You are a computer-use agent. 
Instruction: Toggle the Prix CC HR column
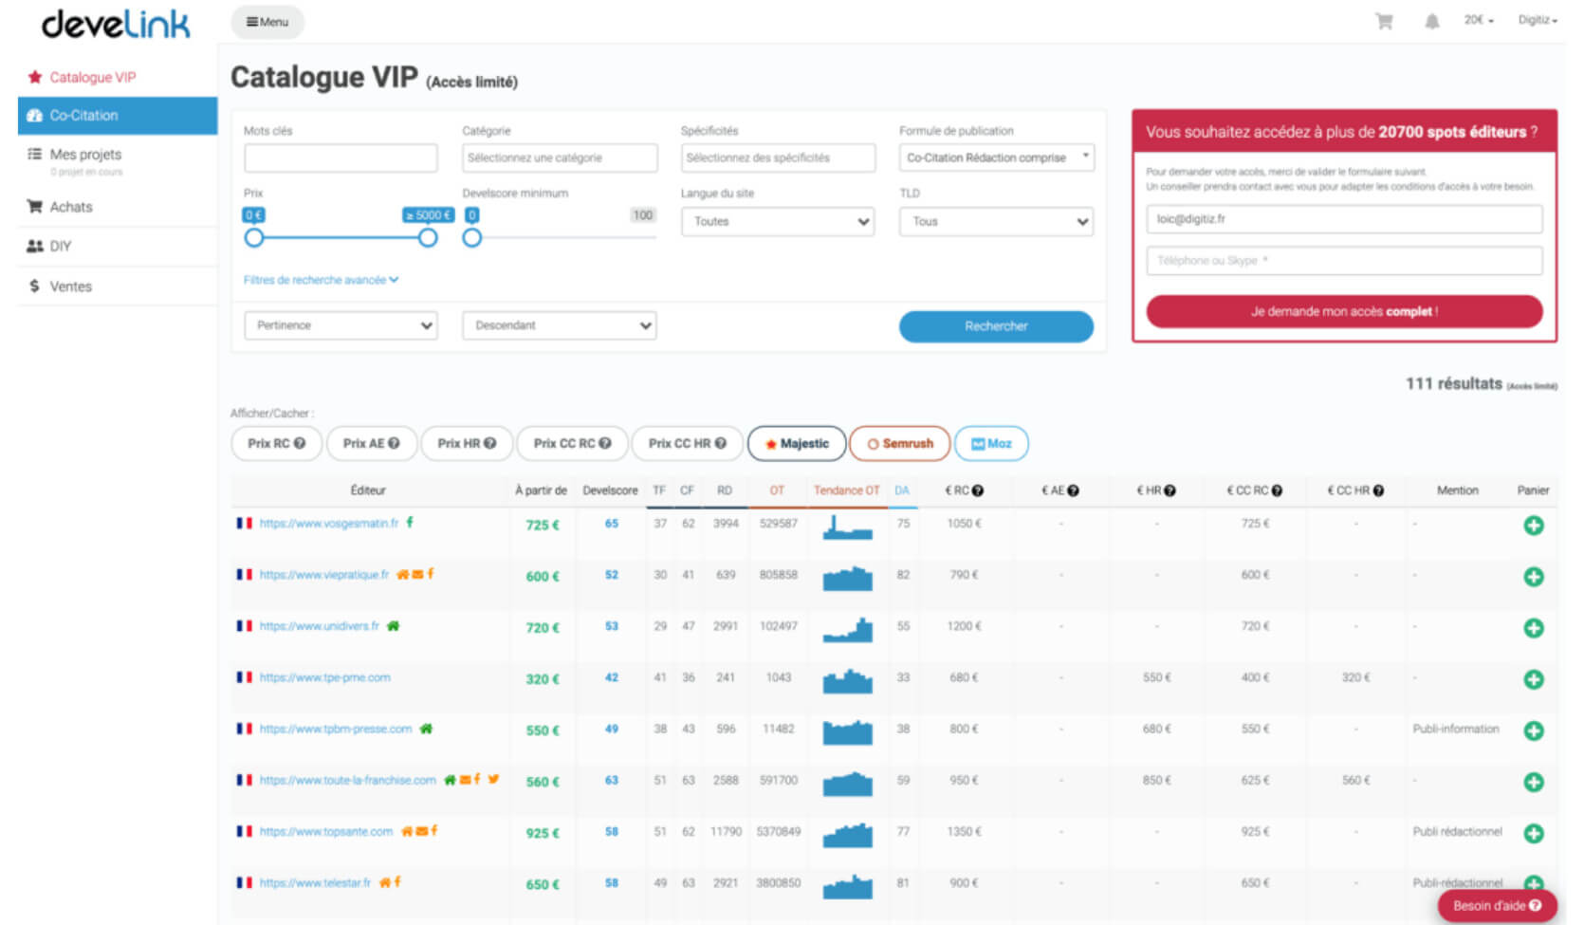click(x=687, y=443)
